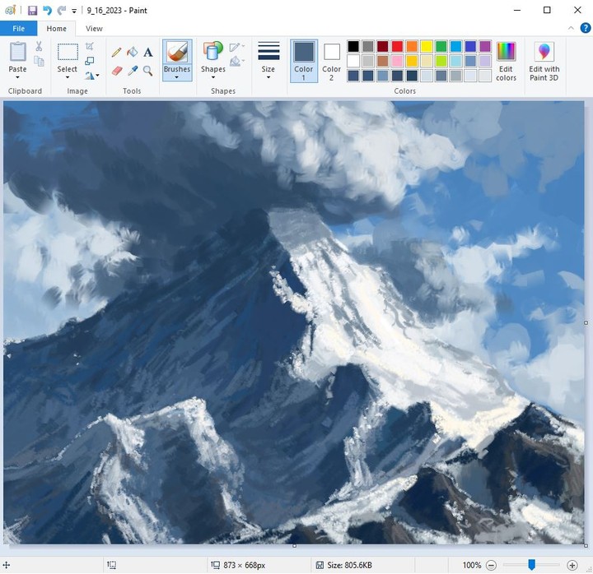Activate Color 2 background selector
Viewport: 593px width, 574px height.
331,61
